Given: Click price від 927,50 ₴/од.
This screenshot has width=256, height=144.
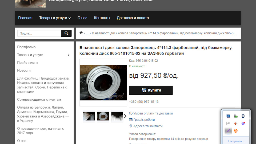Looking at the screenshot, I should tap(154, 76).
